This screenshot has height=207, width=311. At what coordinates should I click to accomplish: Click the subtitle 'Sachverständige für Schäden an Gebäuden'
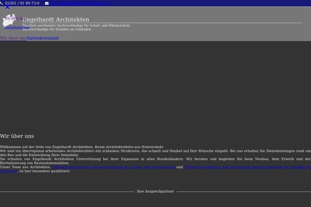click(x=56, y=29)
